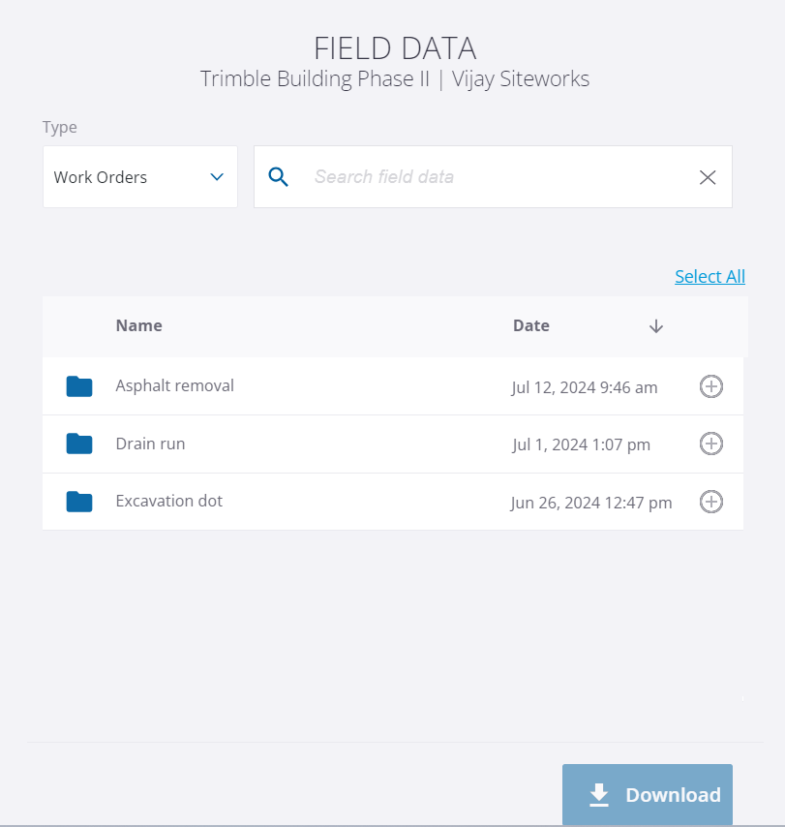Sort by the Name column header

point(138,325)
